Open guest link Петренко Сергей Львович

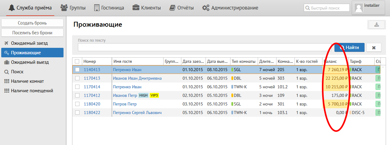click(x=137, y=113)
